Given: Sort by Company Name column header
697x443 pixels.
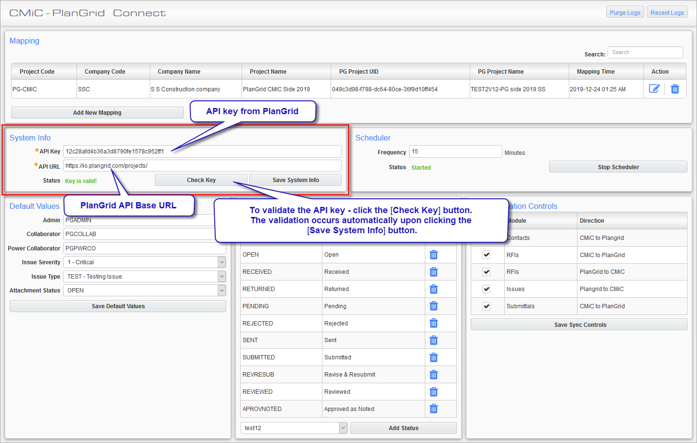Looking at the screenshot, I should point(196,71).
